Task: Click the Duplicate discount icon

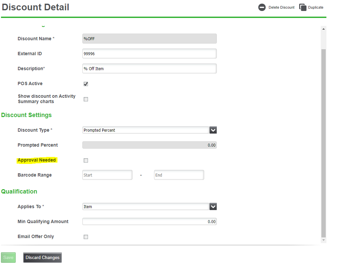Action: click(x=302, y=7)
